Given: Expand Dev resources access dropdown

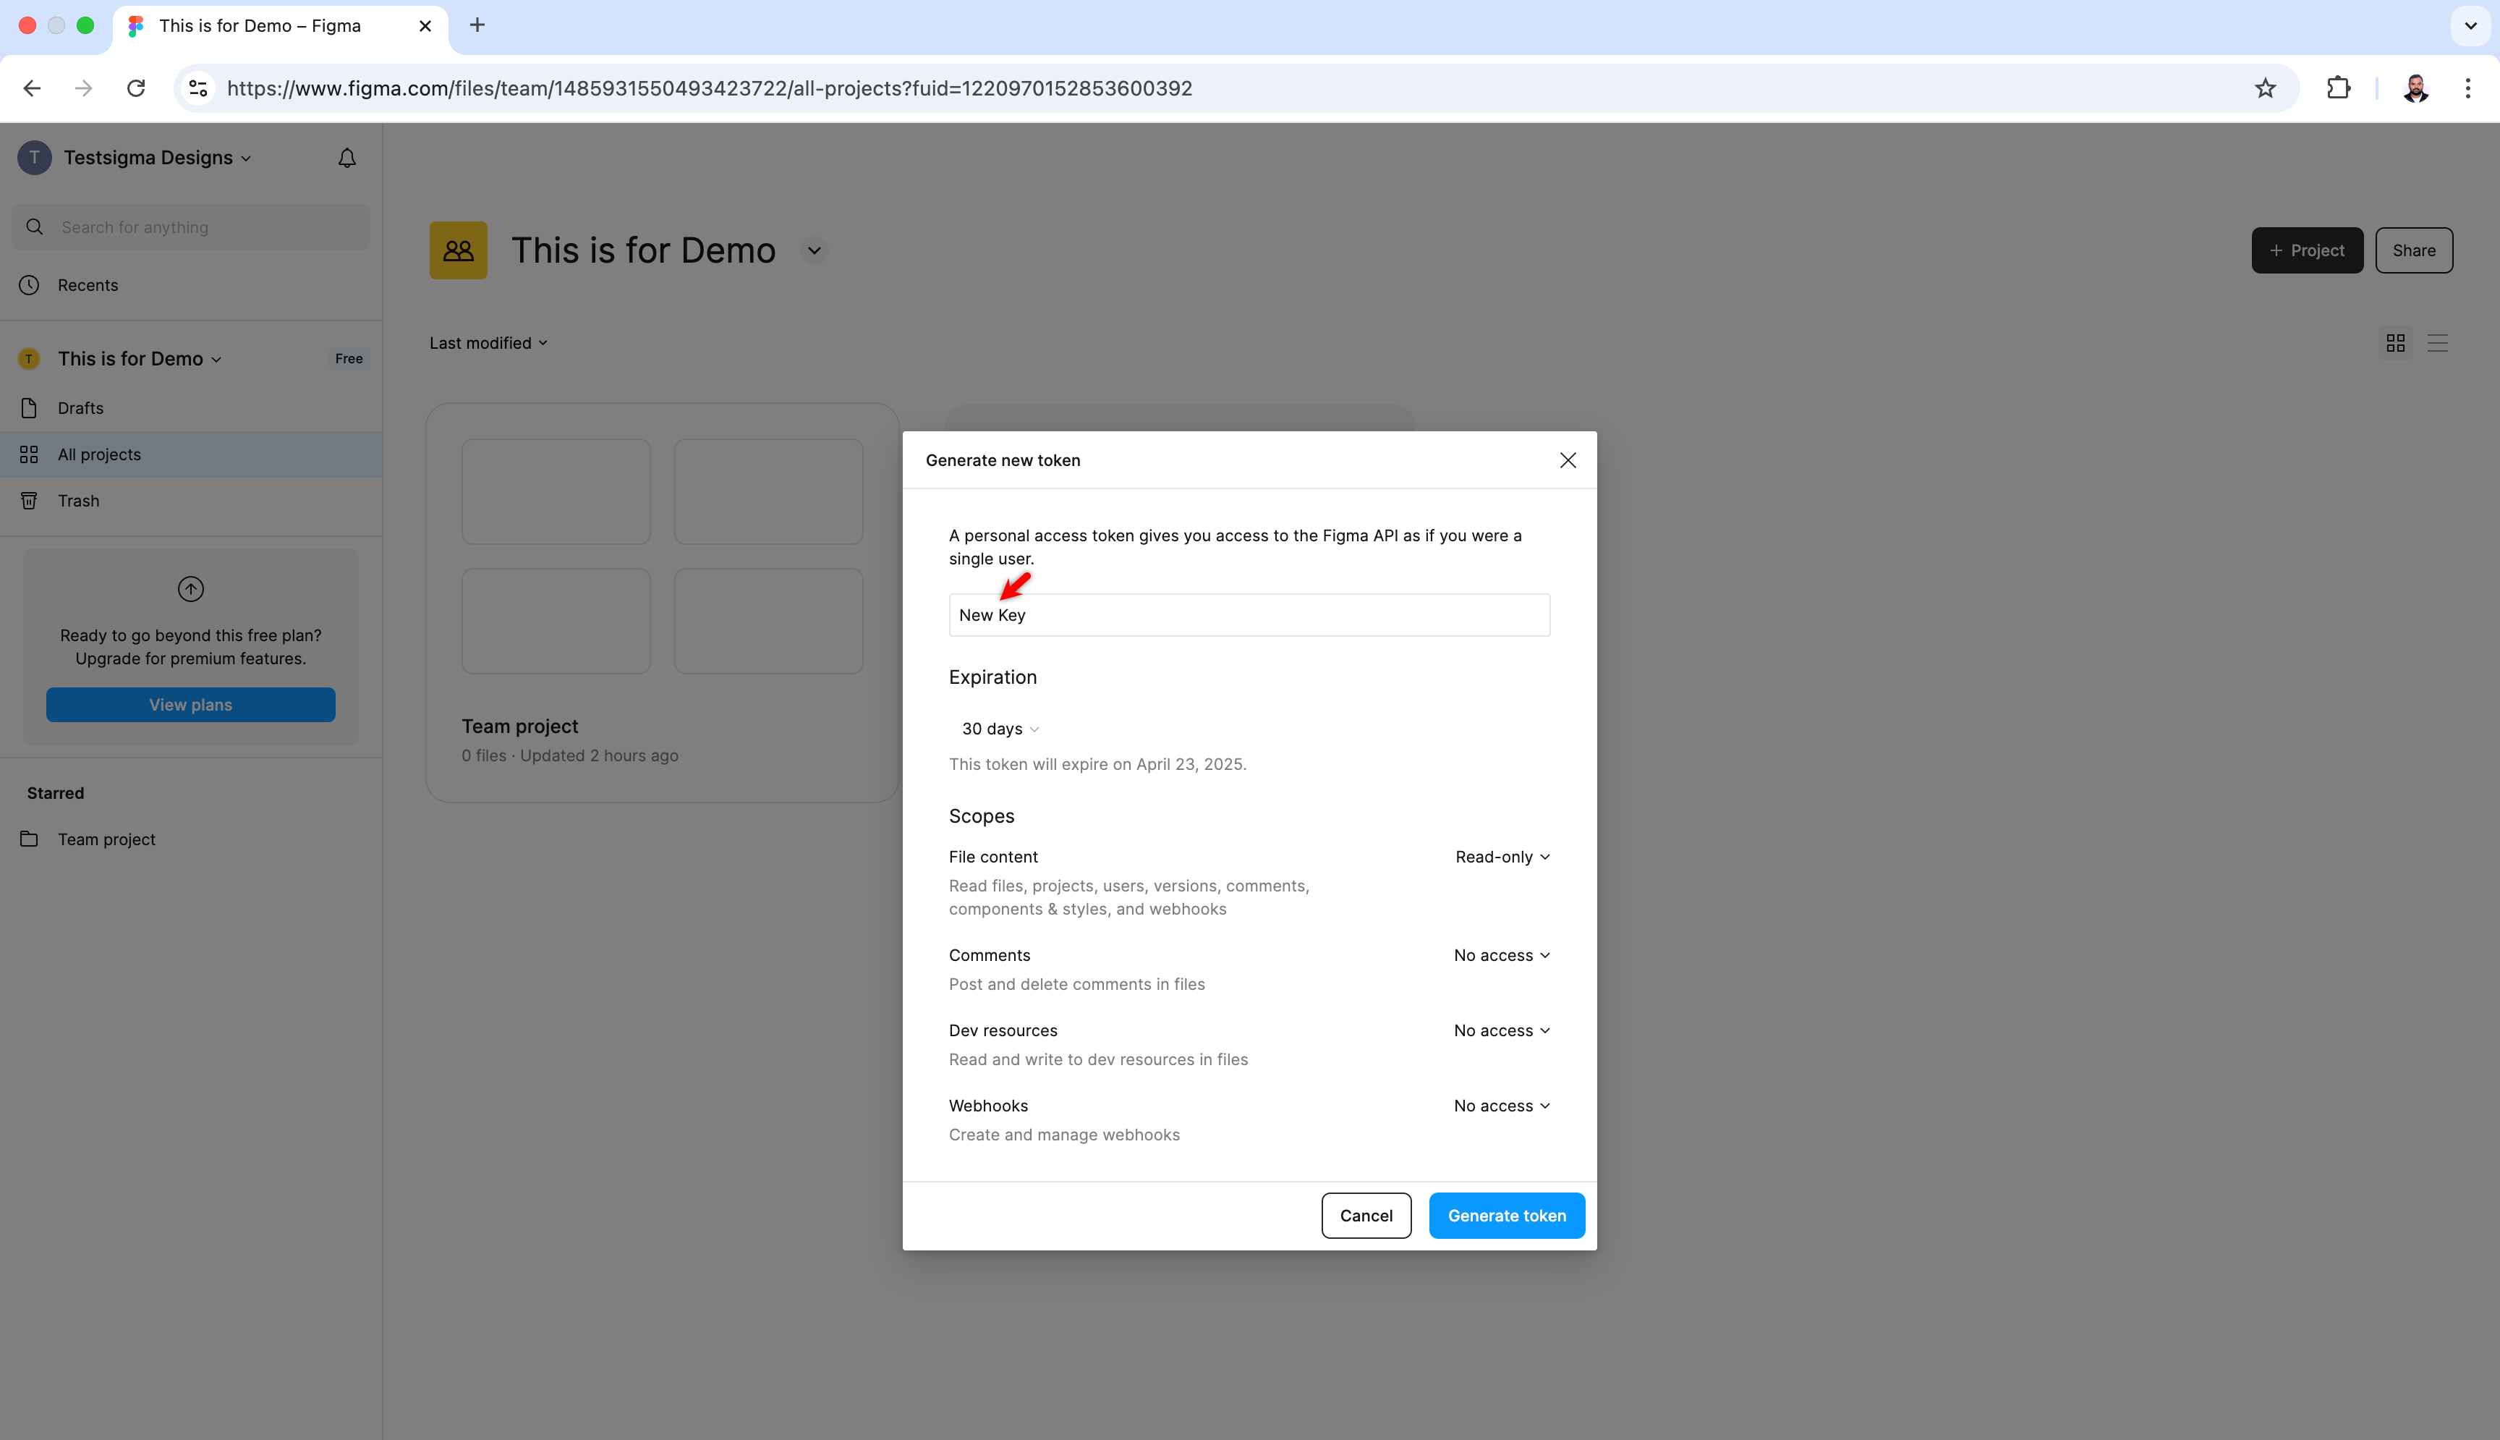Looking at the screenshot, I should tap(1500, 1030).
